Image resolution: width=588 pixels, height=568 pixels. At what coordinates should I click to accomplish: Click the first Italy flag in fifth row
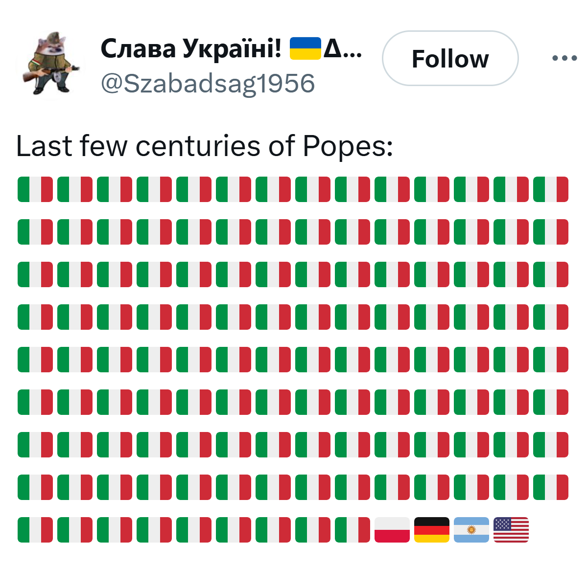pyautogui.click(x=35, y=360)
